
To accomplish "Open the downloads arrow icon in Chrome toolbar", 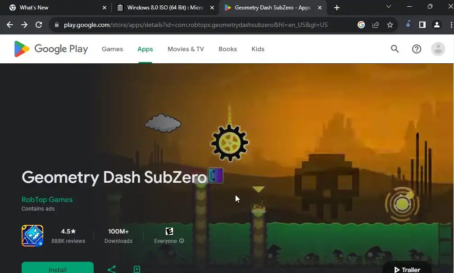I will pyautogui.click(x=408, y=24).
